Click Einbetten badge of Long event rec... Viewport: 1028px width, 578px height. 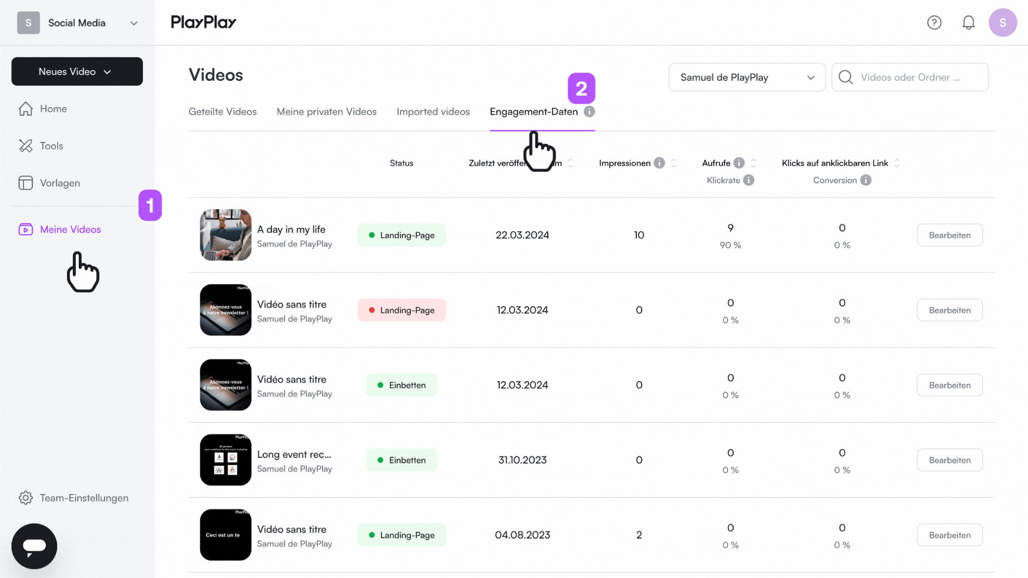click(402, 460)
